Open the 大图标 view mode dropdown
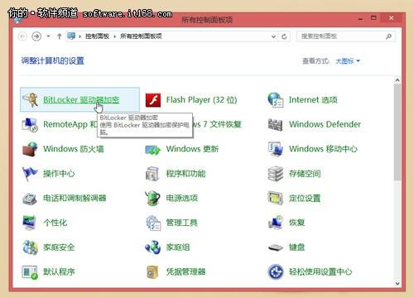Viewport: 414px width, 298px height. (348, 60)
